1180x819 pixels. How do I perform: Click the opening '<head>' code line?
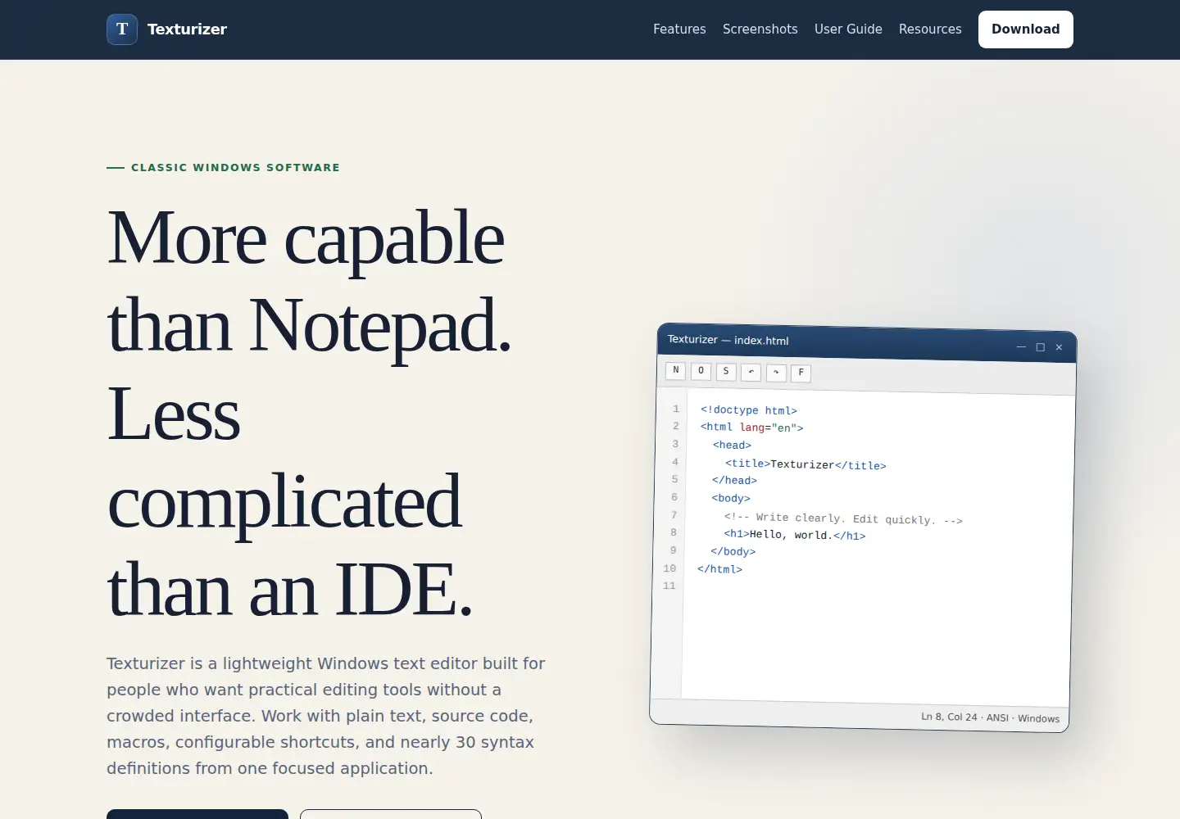pyautogui.click(x=732, y=445)
